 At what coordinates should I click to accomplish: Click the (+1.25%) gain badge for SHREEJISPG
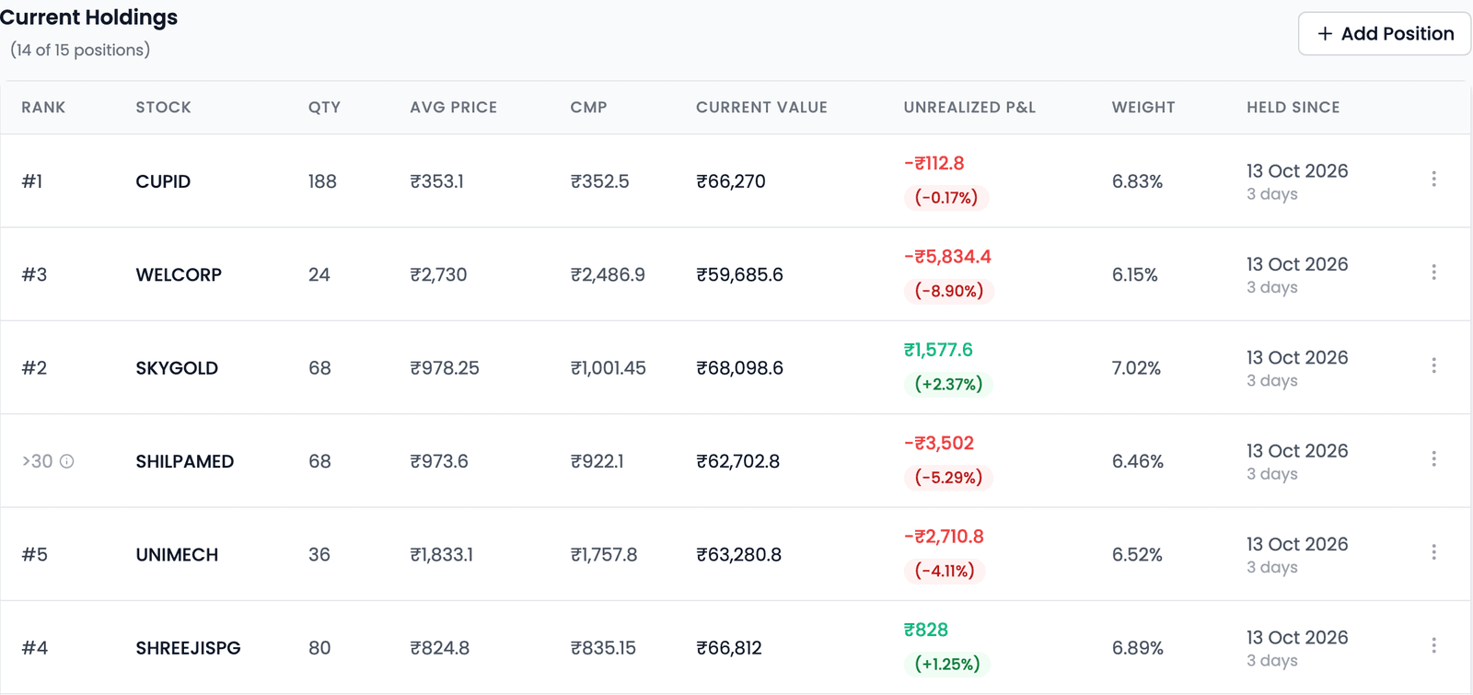coord(947,664)
